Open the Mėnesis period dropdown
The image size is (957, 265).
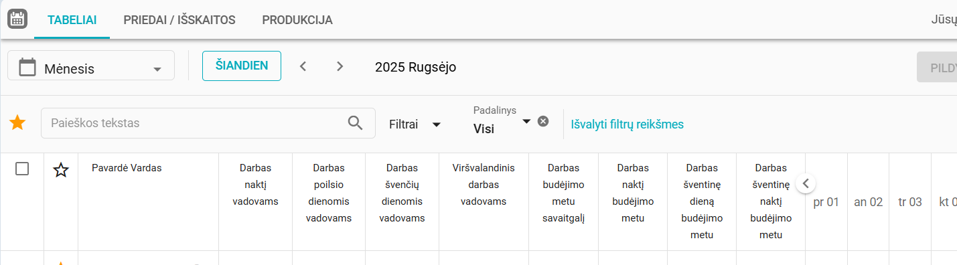click(91, 66)
